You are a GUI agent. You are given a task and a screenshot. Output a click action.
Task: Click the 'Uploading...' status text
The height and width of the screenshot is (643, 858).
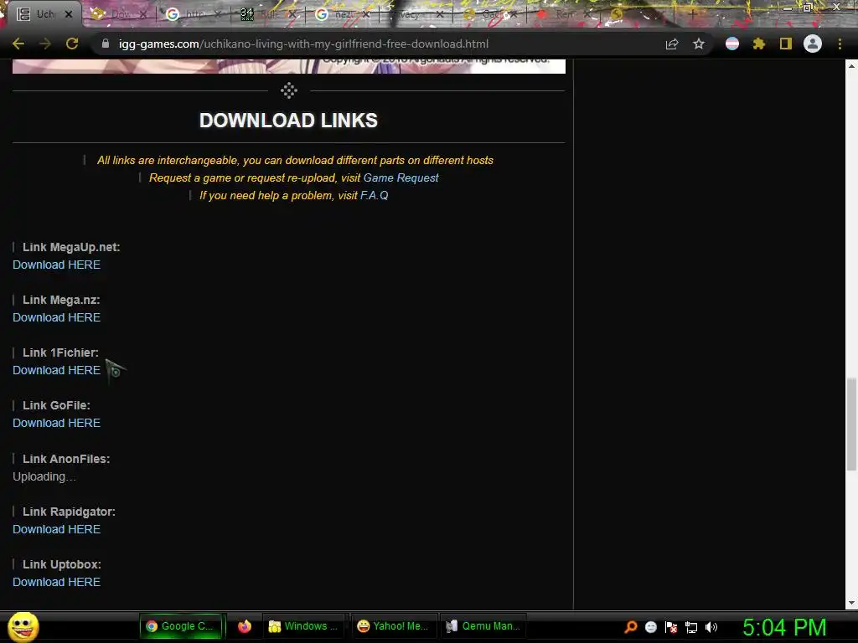click(x=44, y=476)
